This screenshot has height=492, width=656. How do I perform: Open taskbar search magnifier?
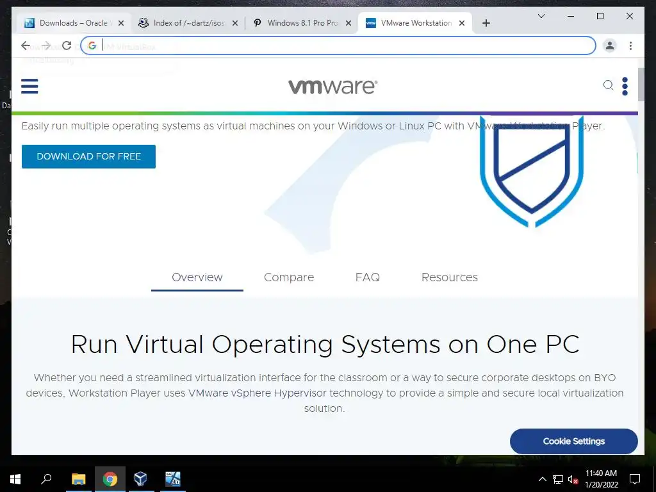pyautogui.click(x=46, y=479)
